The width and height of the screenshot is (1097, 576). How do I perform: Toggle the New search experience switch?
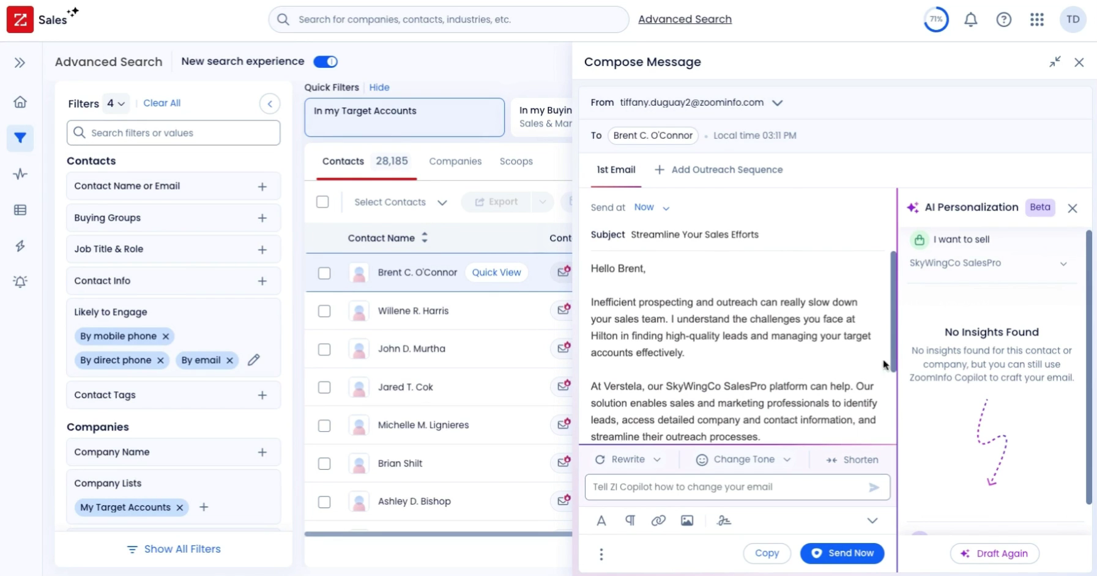tap(325, 62)
